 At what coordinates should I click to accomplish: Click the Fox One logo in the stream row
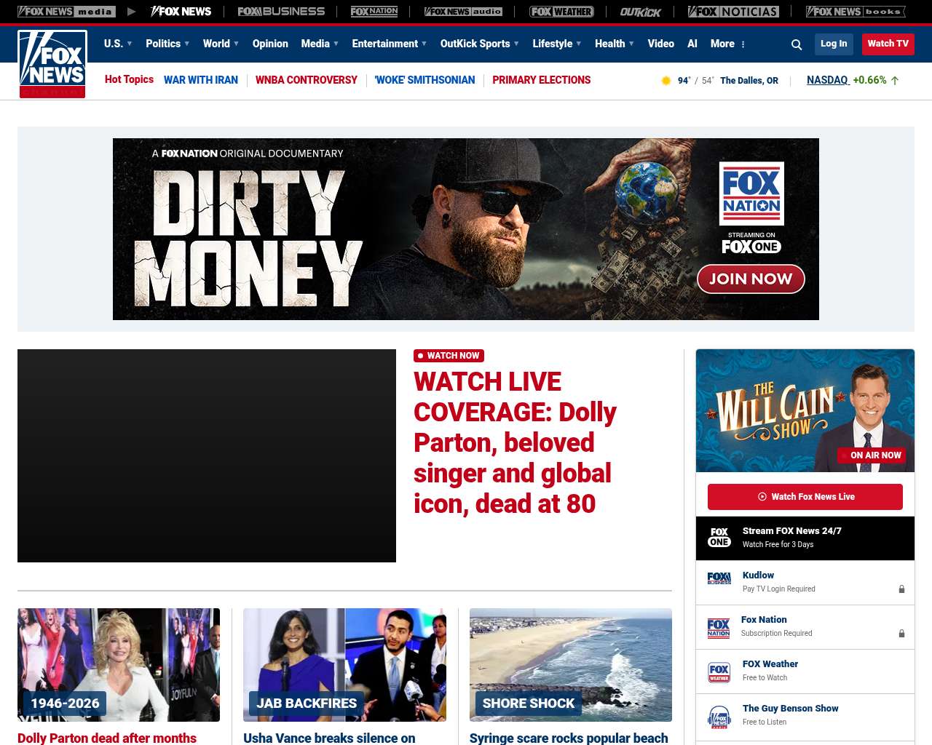tap(719, 538)
